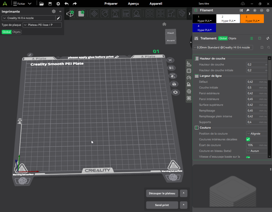Switch to the Aperçu tab
272x212 pixels.
(133, 4)
